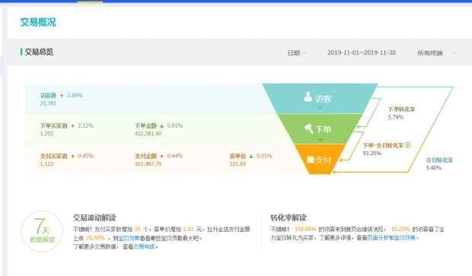Click the 7天 数据解读 circle badge
The height and width of the screenshot is (276, 472).
pyautogui.click(x=42, y=231)
